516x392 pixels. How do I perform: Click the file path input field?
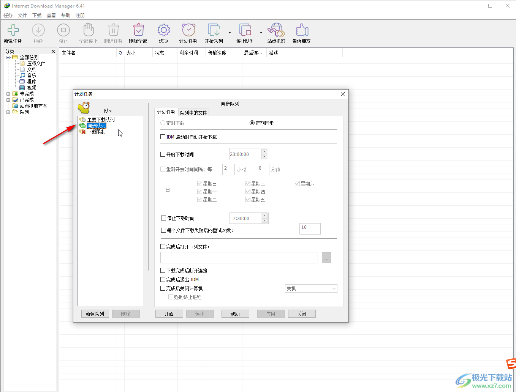(x=239, y=258)
